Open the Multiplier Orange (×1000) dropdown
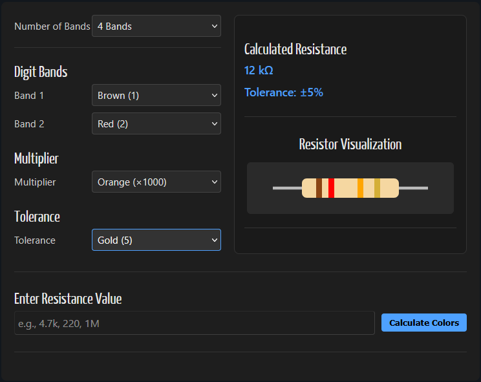This screenshot has height=382, width=481. 156,182
